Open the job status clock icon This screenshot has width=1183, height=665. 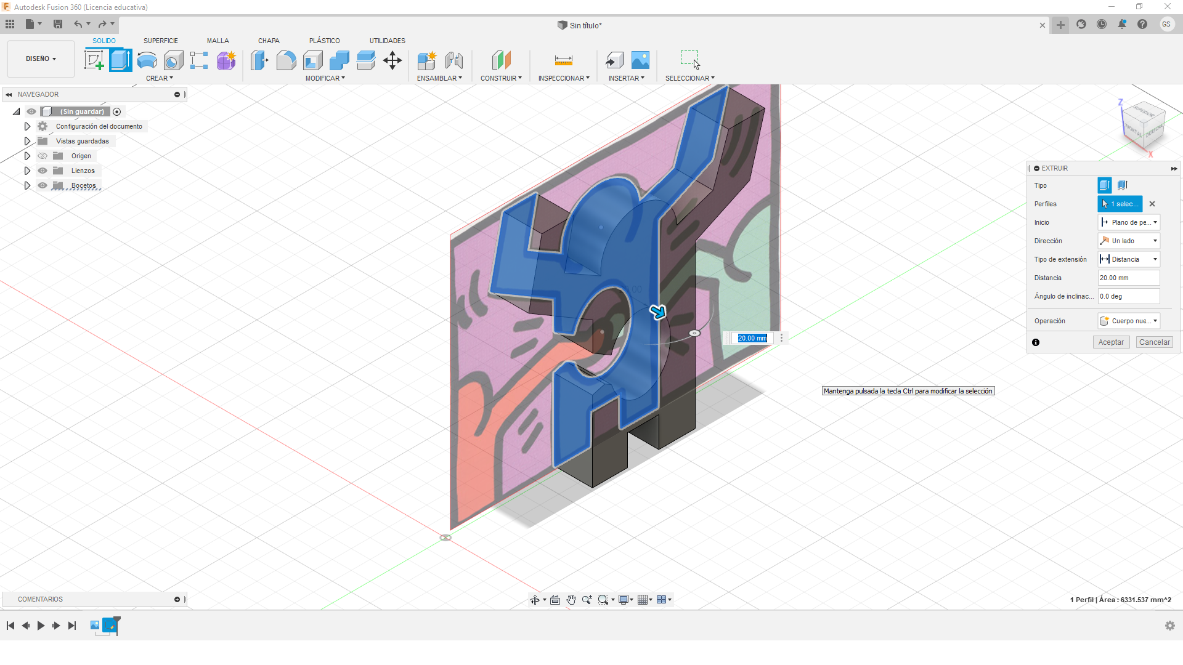[x=1102, y=24]
